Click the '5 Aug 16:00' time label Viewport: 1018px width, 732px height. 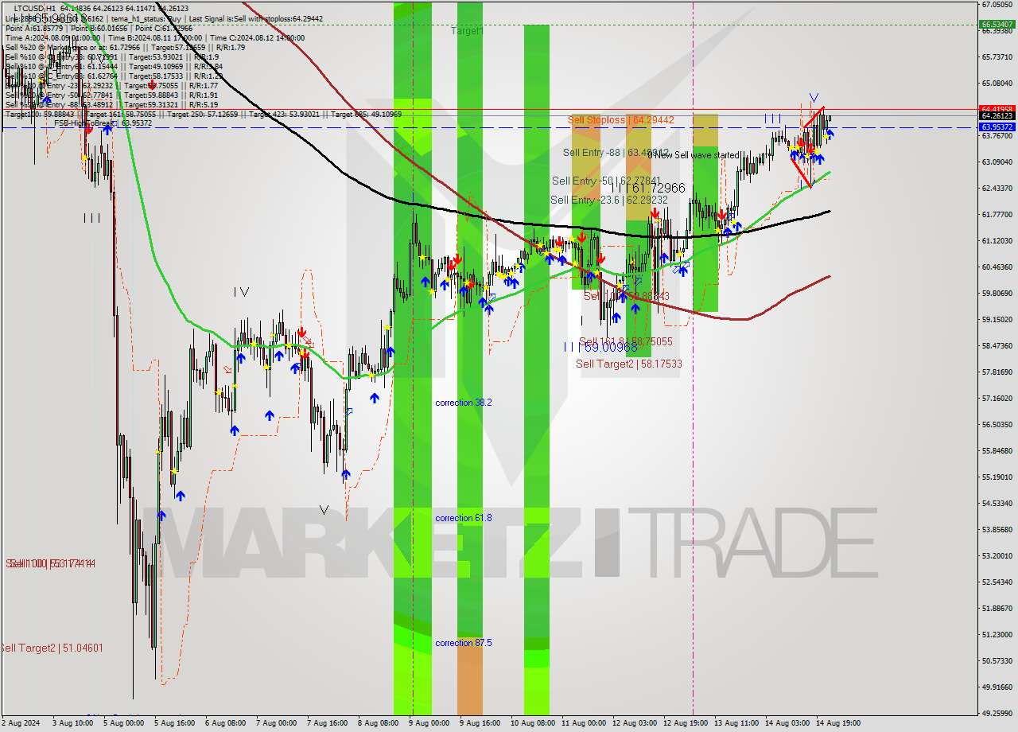(x=176, y=723)
